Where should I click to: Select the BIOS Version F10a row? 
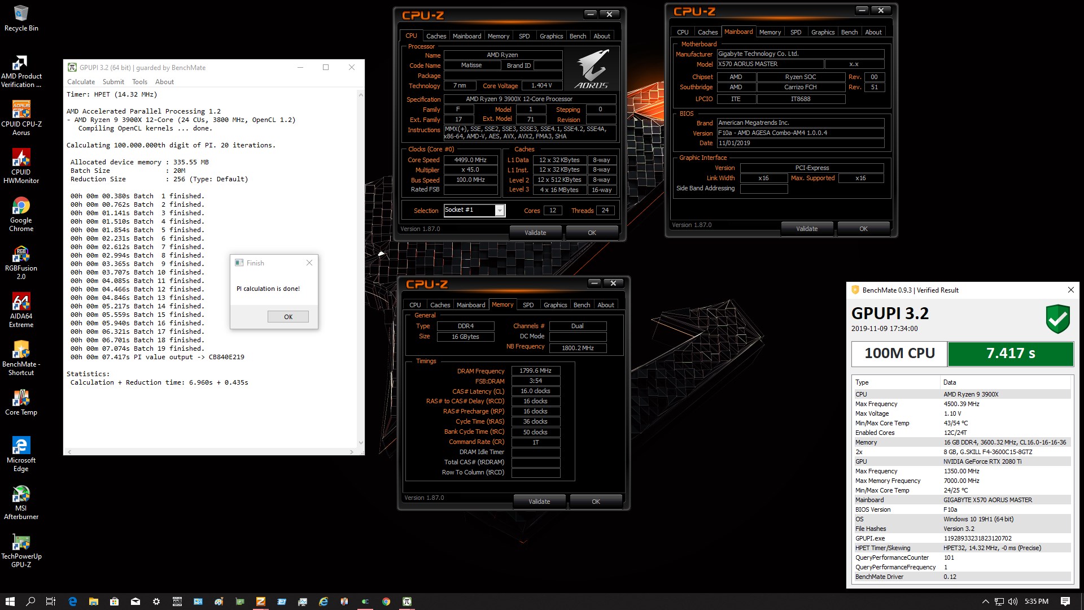pyautogui.click(x=962, y=509)
